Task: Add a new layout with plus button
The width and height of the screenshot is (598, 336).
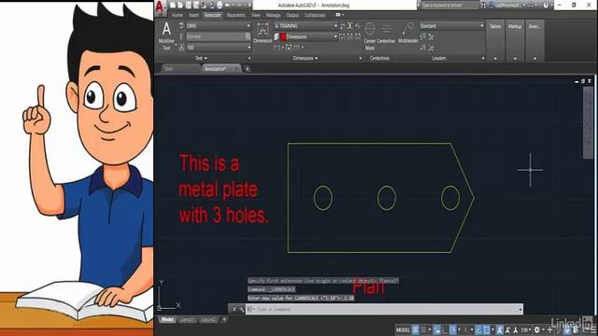Action: (224, 319)
